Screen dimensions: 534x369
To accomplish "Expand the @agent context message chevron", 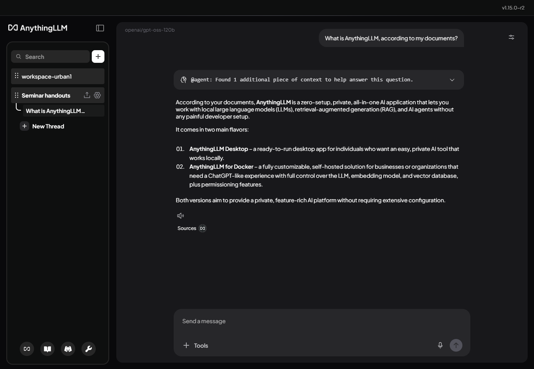I will click(x=452, y=80).
